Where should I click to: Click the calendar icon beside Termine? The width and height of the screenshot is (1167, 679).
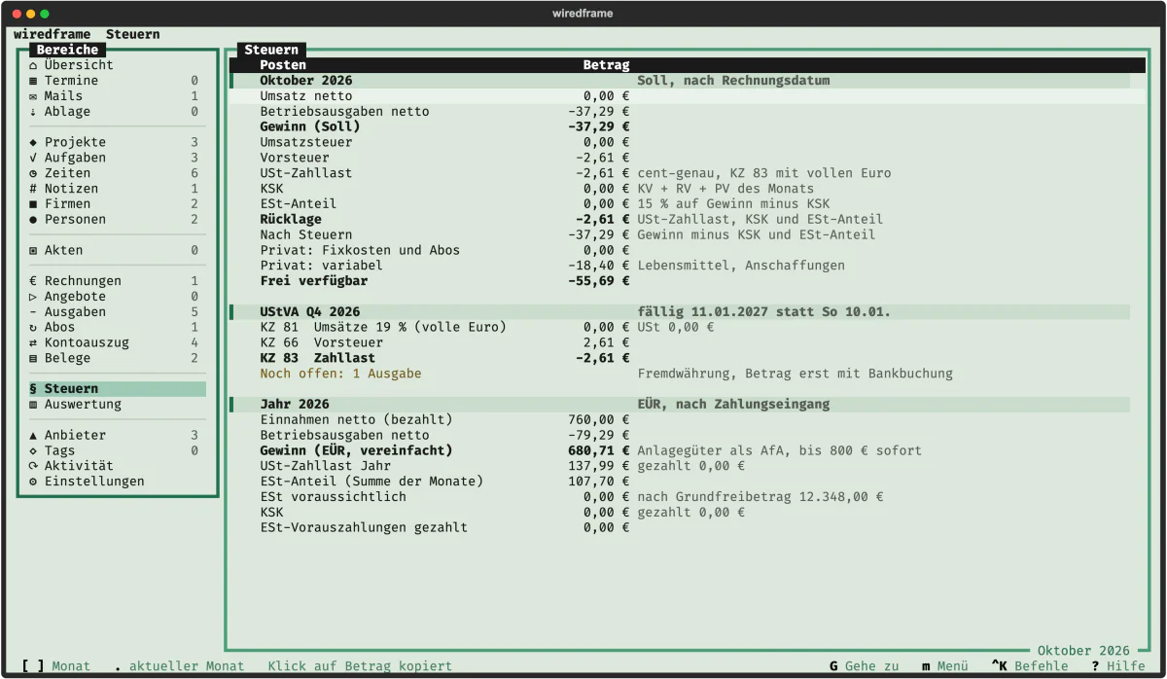[x=33, y=81]
